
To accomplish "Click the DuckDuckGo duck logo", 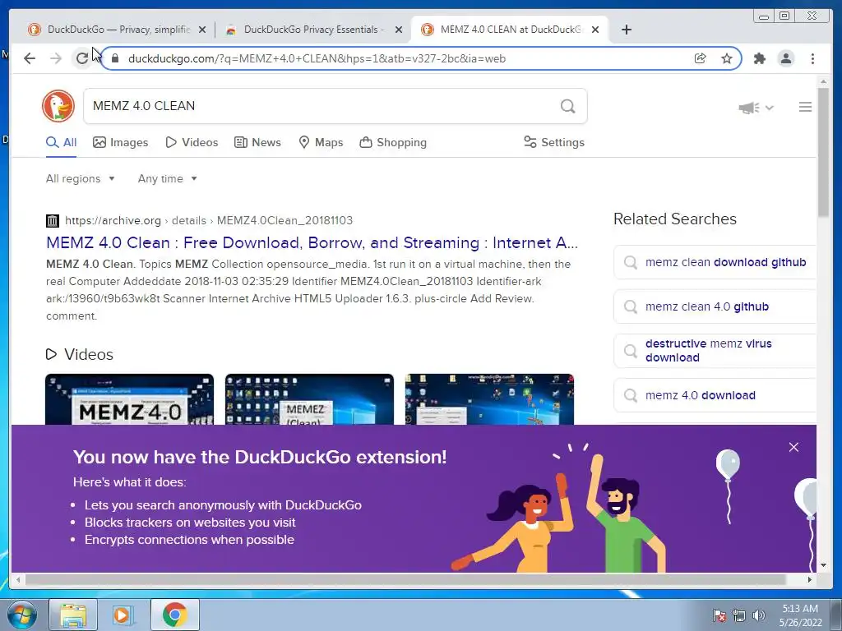I will pyautogui.click(x=58, y=106).
